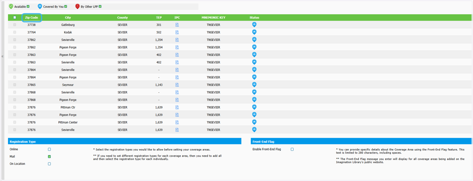Click zip code cell '37738'
473x181 pixels.
(x=32, y=25)
